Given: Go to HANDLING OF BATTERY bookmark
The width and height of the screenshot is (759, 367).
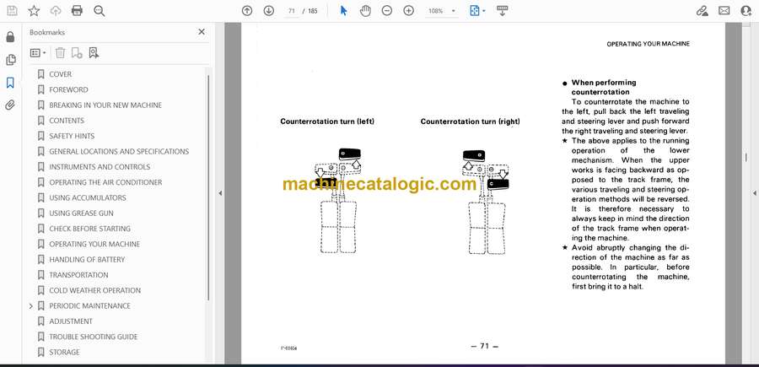Looking at the screenshot, I should 87,260.
